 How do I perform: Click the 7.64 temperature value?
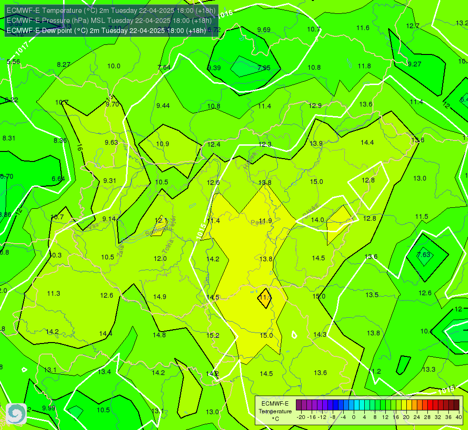click(164, 67)
